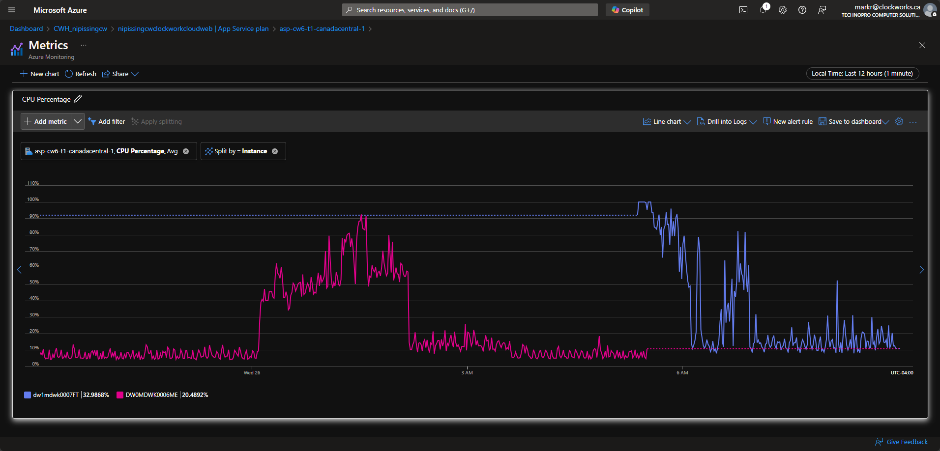Click New chart

pyautogui.click(x=39, y=74)
